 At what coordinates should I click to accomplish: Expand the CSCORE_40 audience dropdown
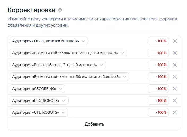coord(37,89)
